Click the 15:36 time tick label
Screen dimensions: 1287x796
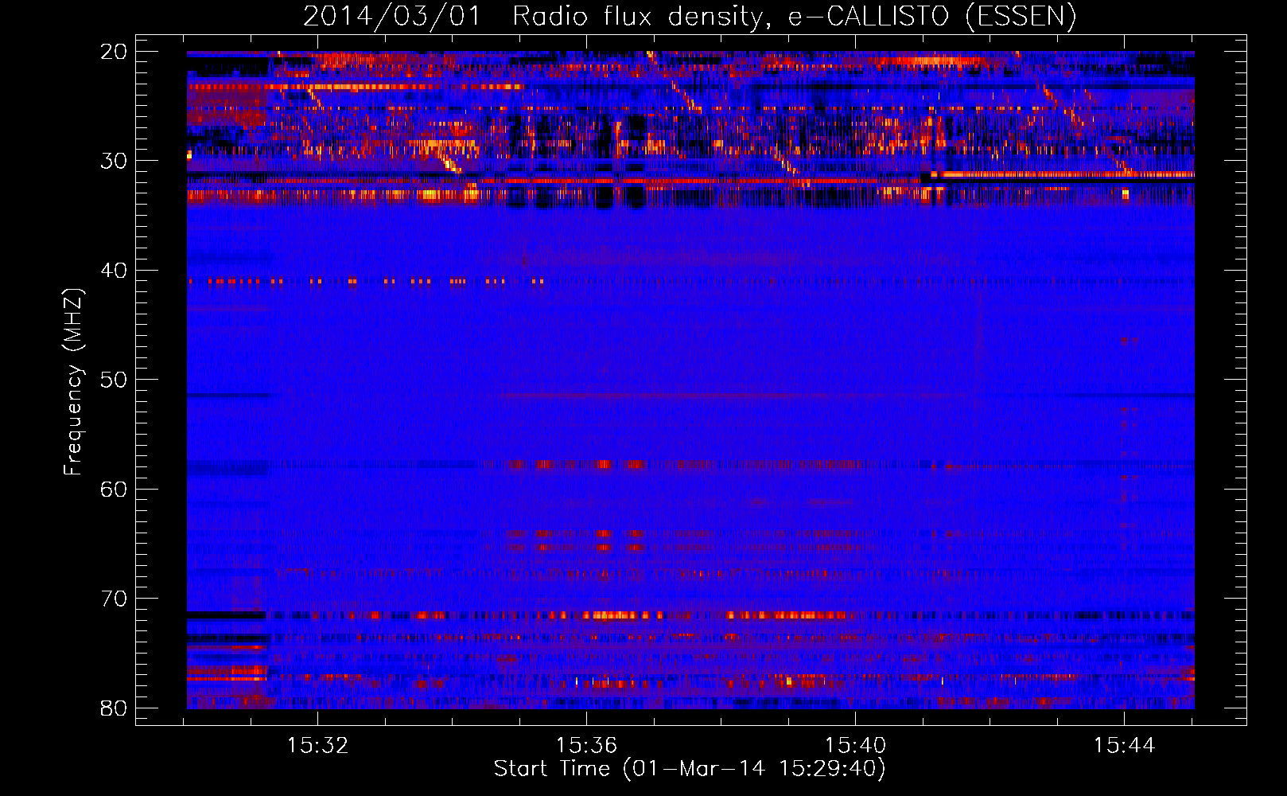[x=587, y=745]
